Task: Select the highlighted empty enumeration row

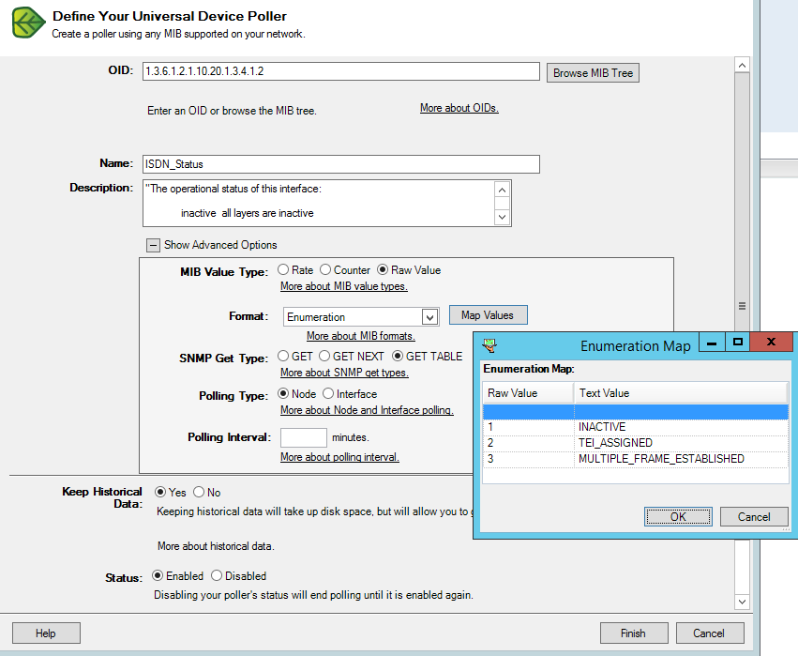Action: [x=635, y=412]
